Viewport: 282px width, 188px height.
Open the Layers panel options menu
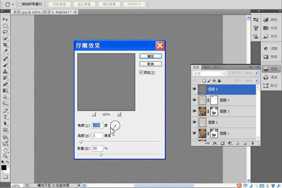pyautogui.click(x=257, y=67)
